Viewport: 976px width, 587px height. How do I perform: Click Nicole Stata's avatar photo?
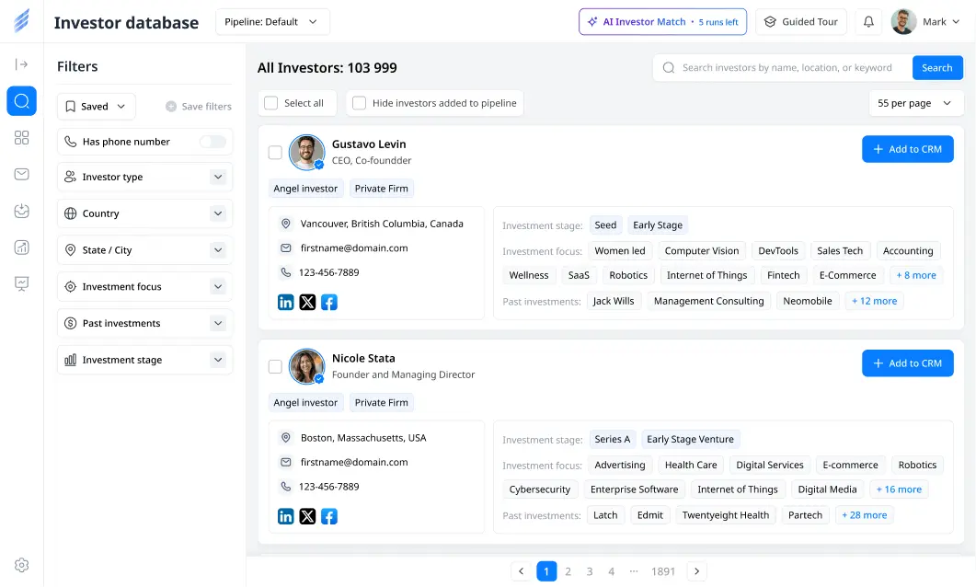click(307, 366)
